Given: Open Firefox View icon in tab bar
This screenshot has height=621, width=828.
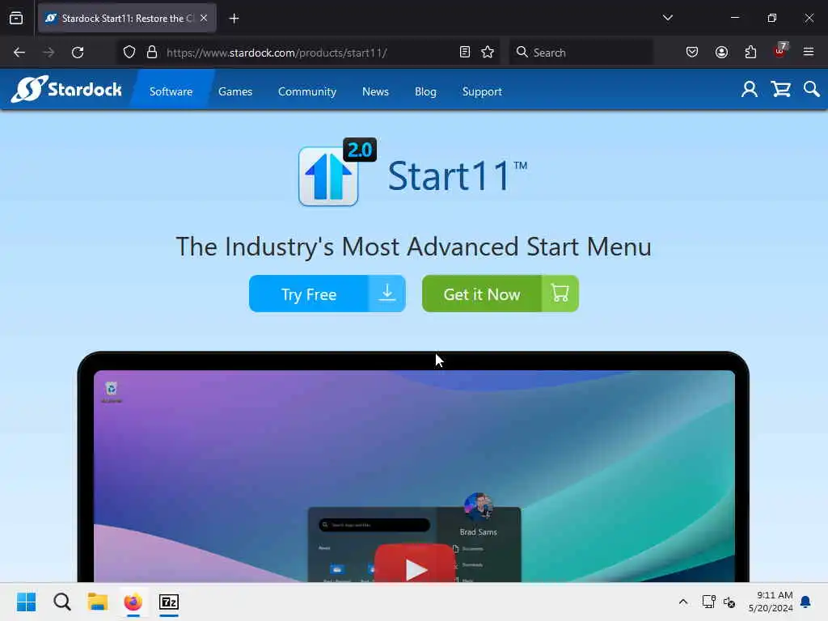Looking at the screenshot, I should (16, 18).
